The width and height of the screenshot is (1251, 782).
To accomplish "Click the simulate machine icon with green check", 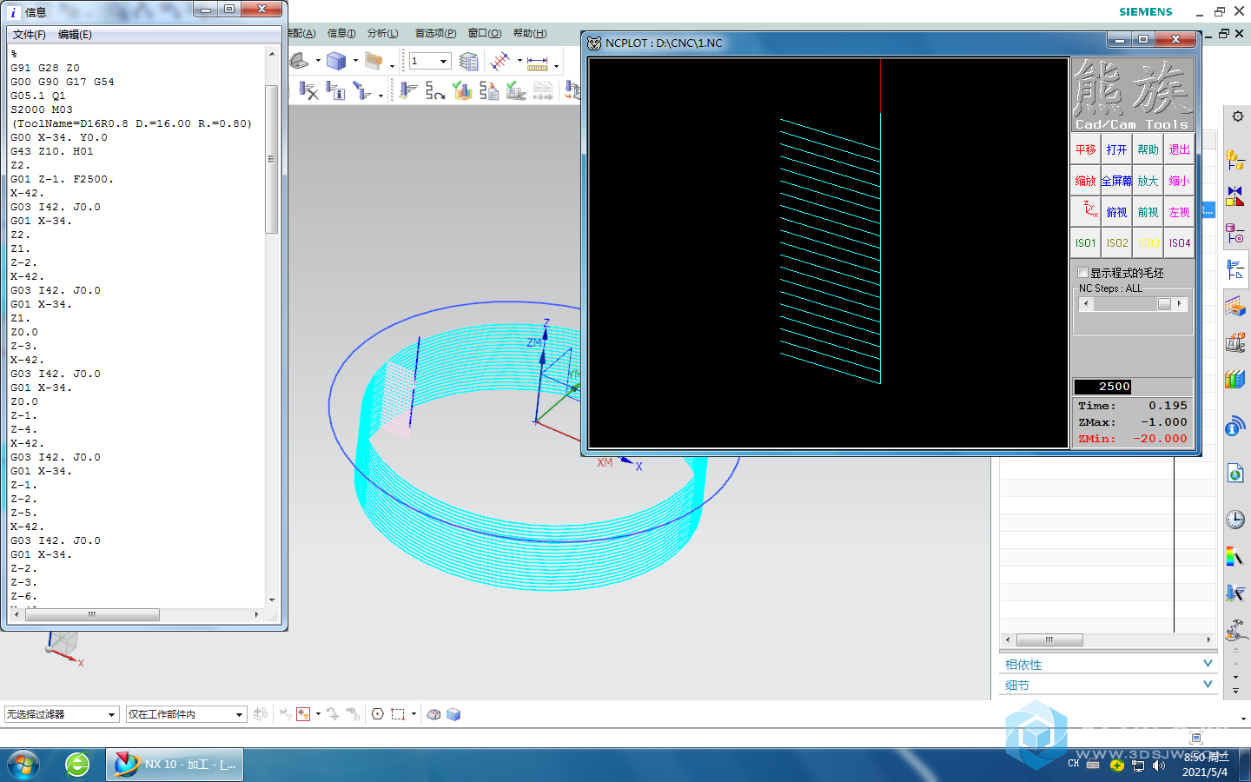I will click(516, 90).
